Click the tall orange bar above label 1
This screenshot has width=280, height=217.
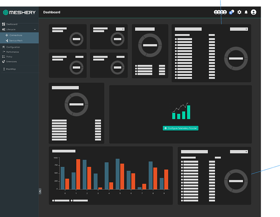[x=78, y=174]
